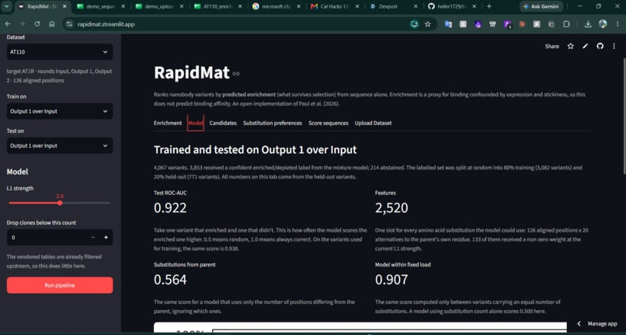Expand the Dataset dropdown showing AT110
The width and height of the screenshot is (626, 335).
pyautogui.click(x=60, y=52)
